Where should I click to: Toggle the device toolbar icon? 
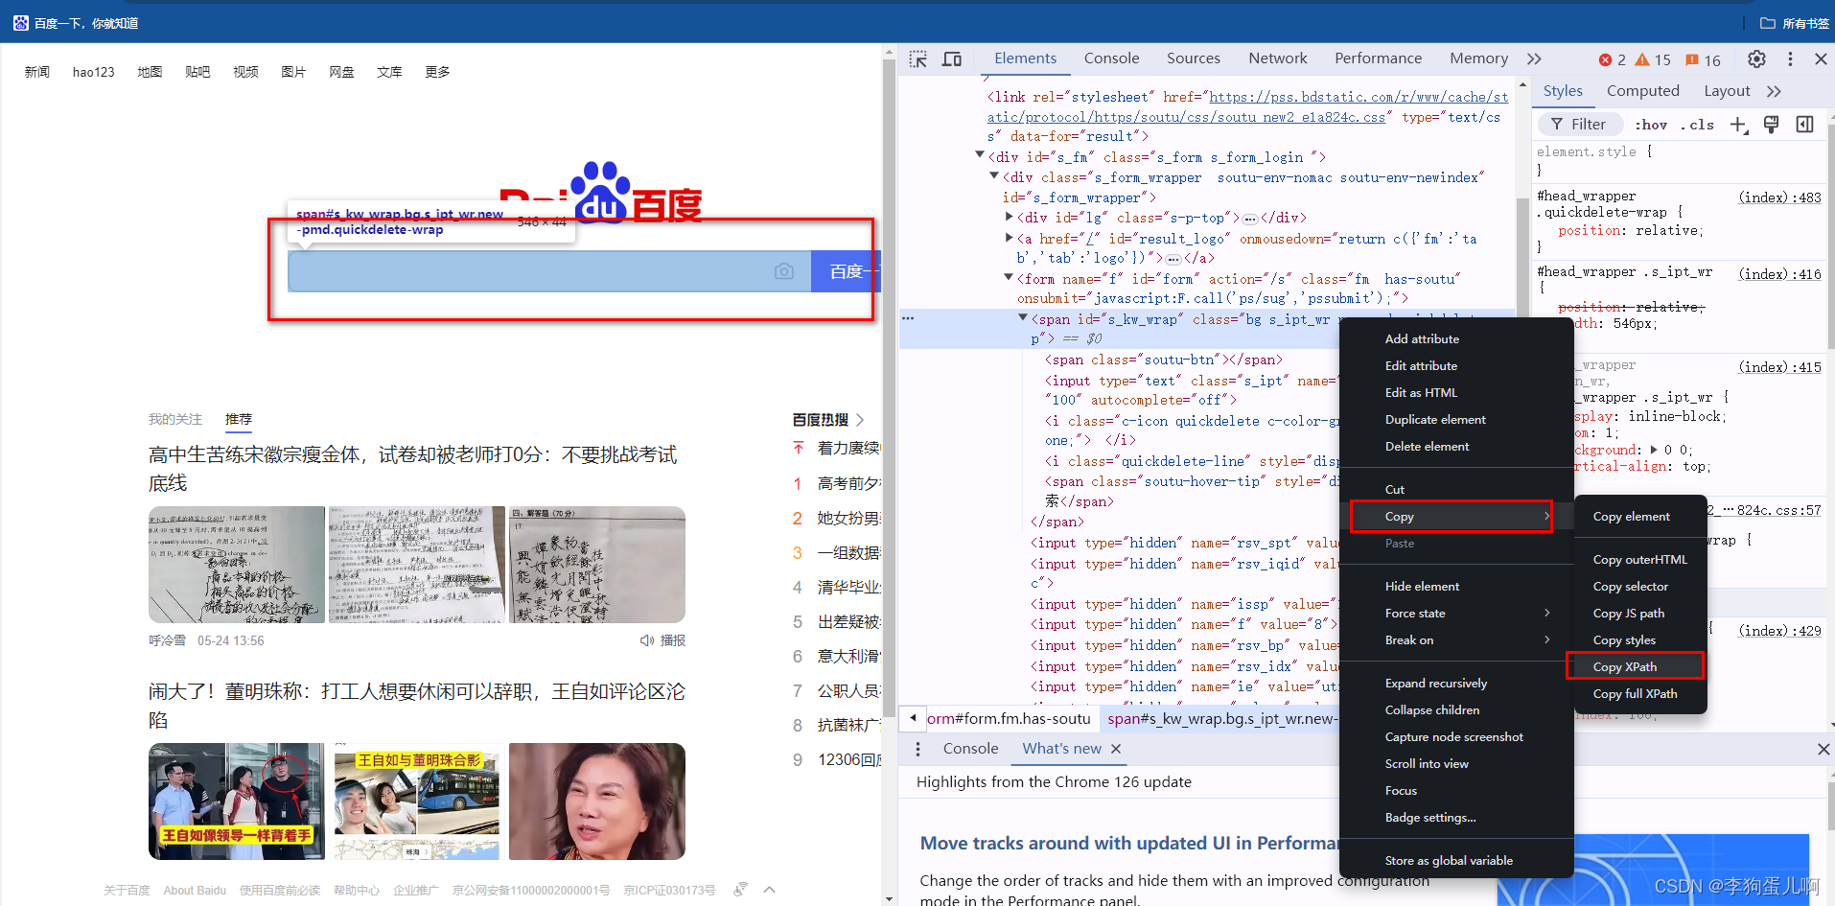click(x=952, y=59)
